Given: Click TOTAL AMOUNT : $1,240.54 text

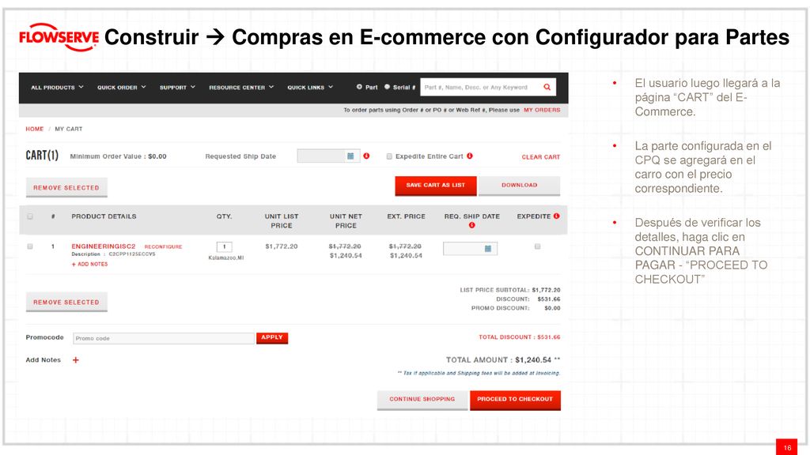Looking at the screenshot, I should click(503, 360).
